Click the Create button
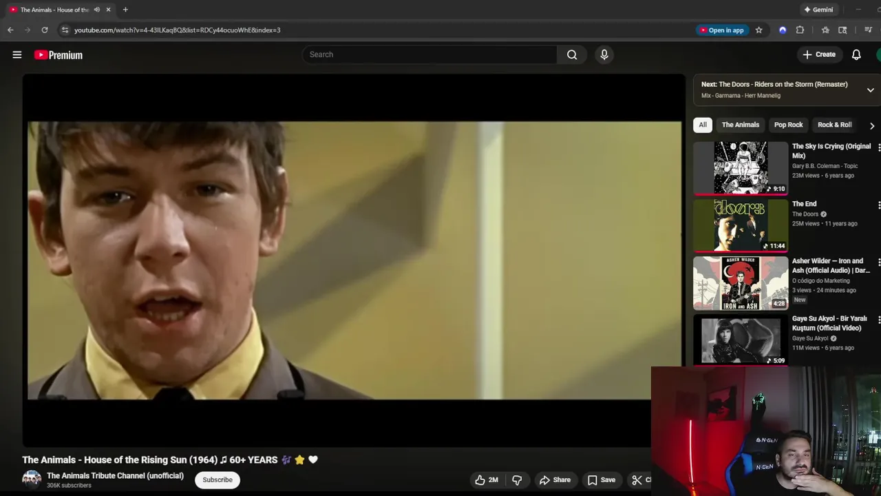The image size is (881, 496). coord(819,54)
